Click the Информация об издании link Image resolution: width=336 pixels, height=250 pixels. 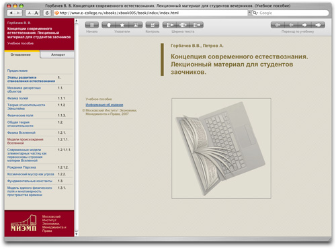104,105
